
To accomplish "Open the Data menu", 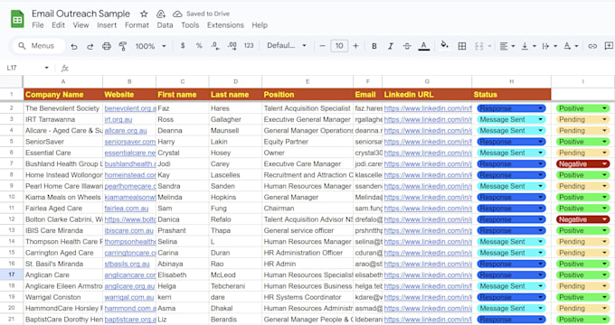I will [165, 25].
